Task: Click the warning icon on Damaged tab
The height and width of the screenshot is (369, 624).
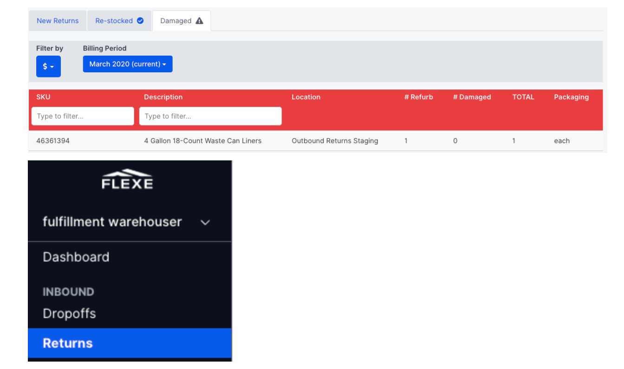Action: point(200,20)
